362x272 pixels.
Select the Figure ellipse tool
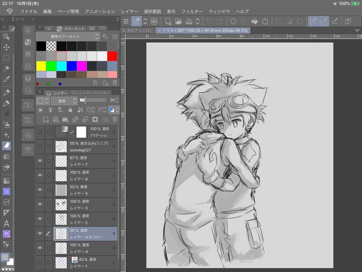6,191
